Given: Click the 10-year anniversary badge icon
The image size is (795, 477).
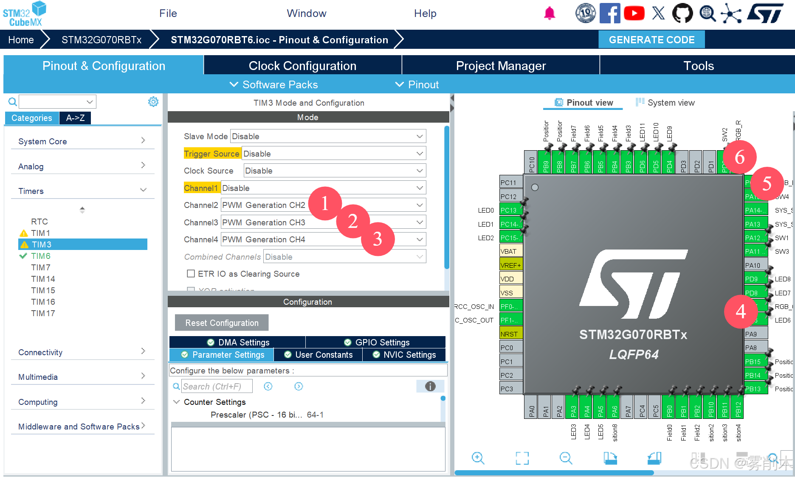Looking at the screenshot, I should [x=586, y=13].
